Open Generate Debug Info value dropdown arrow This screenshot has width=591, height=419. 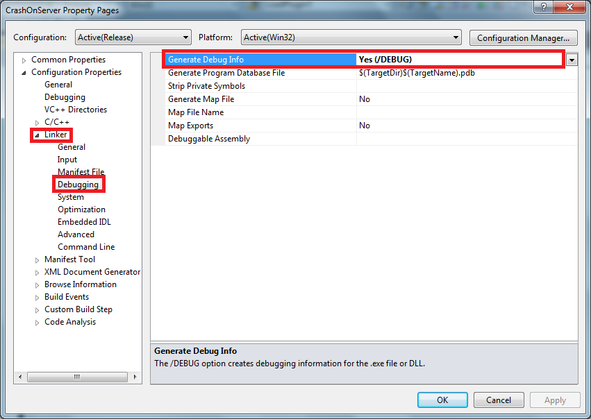(x=572, y=60)
